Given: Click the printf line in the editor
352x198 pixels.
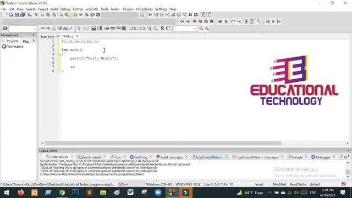Looking at the screenshot, I should click(94, 58).
